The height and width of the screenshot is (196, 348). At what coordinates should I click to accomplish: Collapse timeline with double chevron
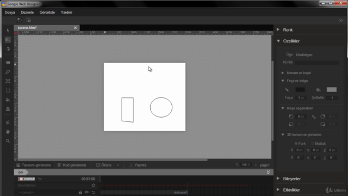tap(268, 172)
